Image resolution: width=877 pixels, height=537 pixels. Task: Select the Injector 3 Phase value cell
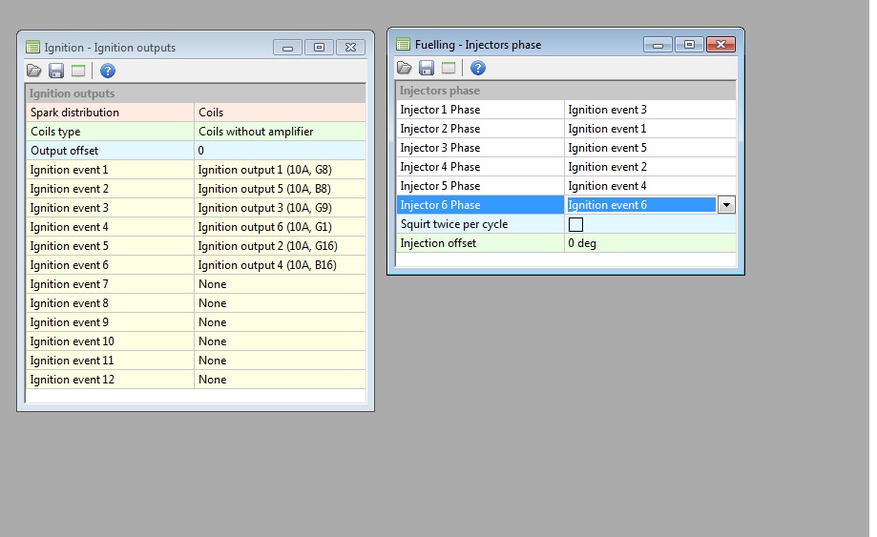tap(649, 148)
